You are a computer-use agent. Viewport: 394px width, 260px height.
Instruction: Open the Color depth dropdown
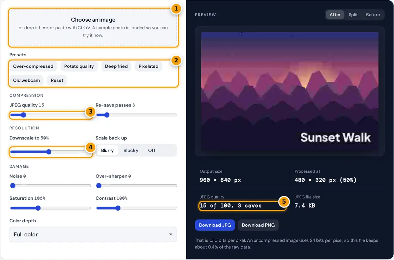pos(93,234)
